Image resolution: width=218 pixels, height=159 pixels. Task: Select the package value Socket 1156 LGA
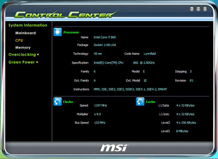(105, 45)
